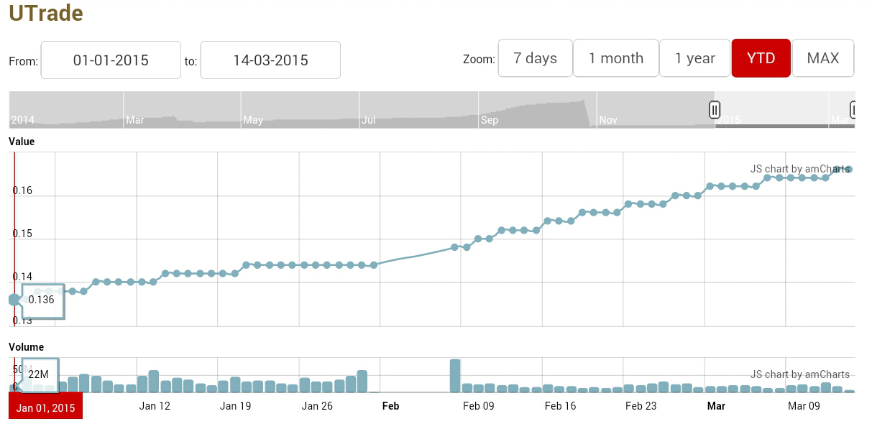Select the MAX zoom button
872x424 pixels.
[x=823, y=58]
